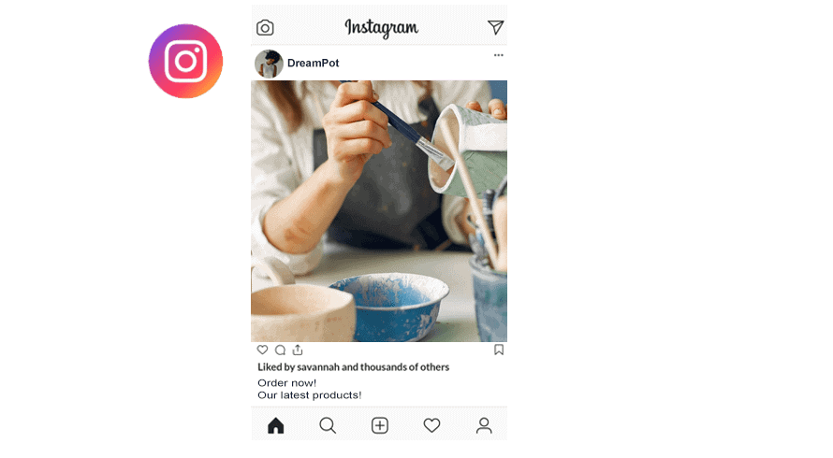Share the post with upload icon
This screenshot has height=458, width=833.
(298, 350)
